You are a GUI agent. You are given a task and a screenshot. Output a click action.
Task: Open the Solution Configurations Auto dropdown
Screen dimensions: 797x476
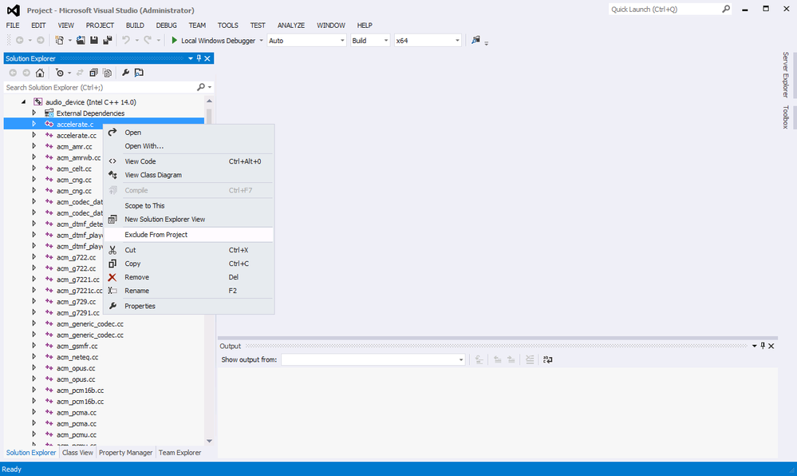306,40
